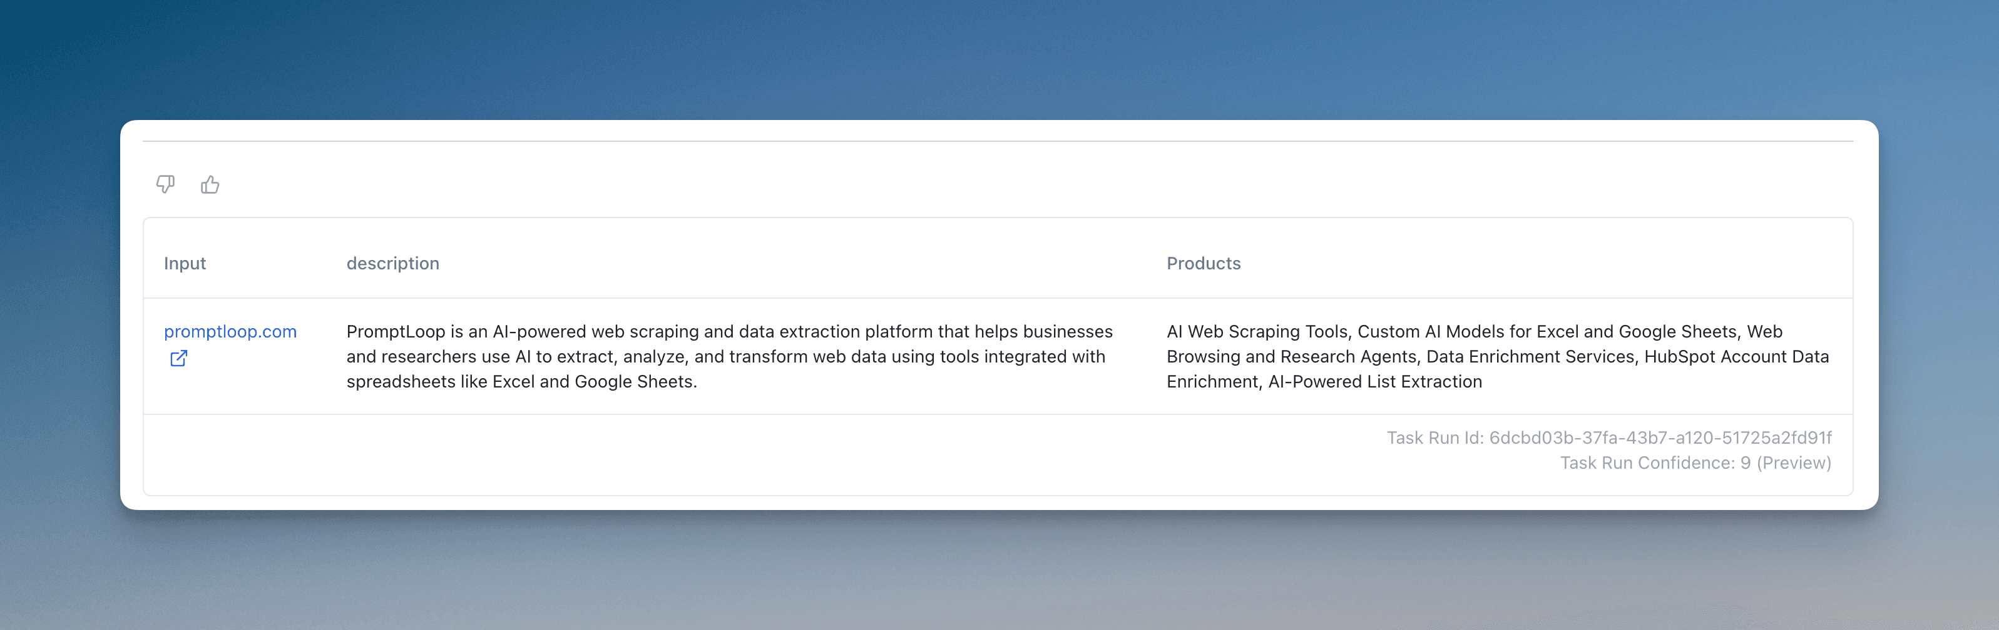Click the (Preview) label after confidence
Viewport: 1999px width, 630px height.
[x=1793, y=462]
